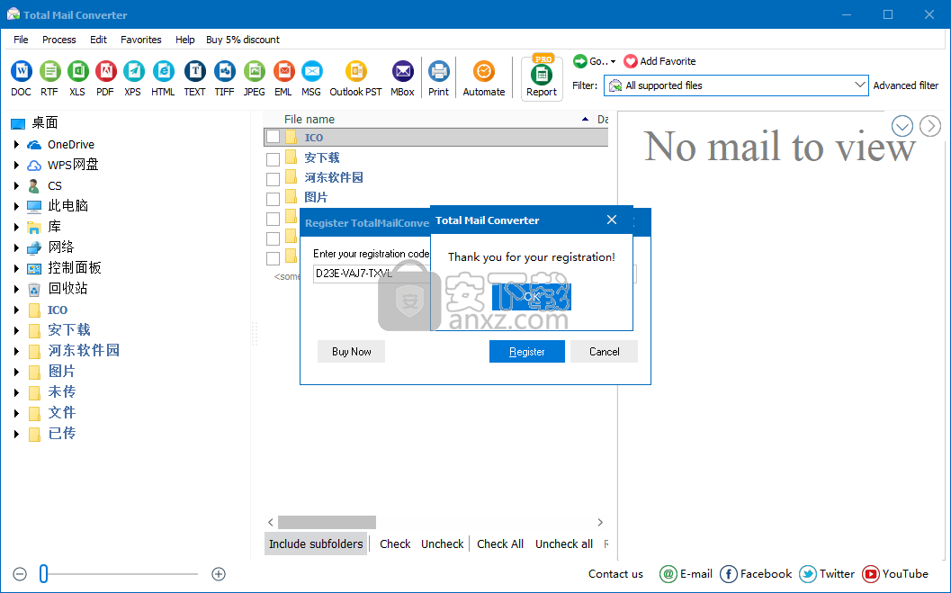This screenshot has height=593, width=951.
Task: Open the Advanced filter
Action: [x=905, y=85]
